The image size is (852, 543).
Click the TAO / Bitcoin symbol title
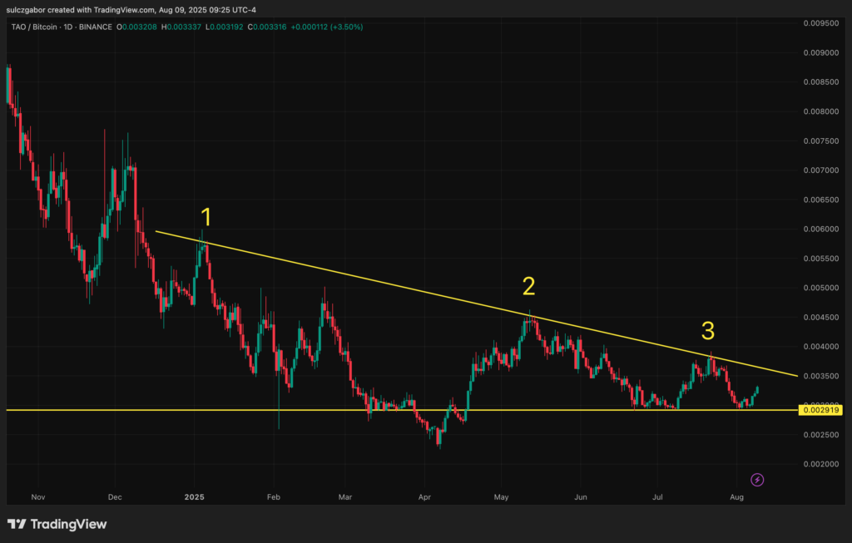tap(34, 27)
